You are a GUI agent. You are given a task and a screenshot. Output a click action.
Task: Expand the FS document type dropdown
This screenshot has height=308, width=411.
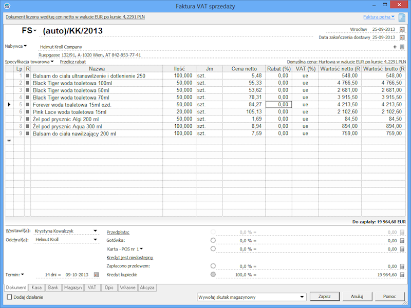(x=35, y=31)
